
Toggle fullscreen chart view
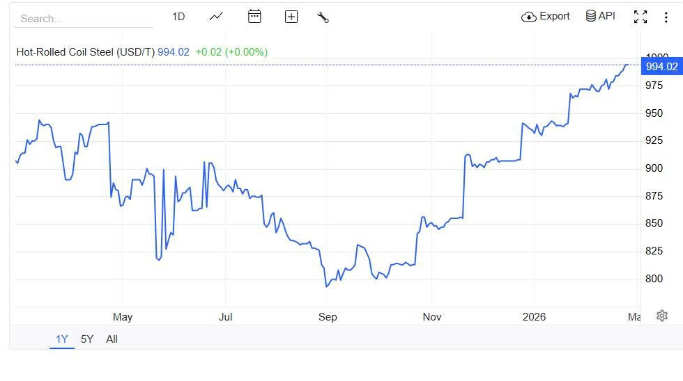pos(640,17)
